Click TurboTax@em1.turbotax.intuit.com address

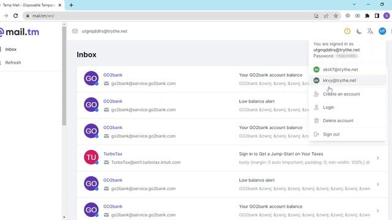click(146, 163)
